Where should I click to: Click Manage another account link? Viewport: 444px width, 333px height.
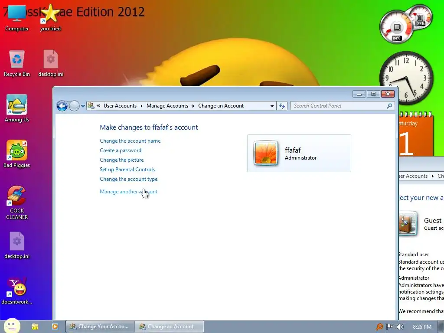click(128, 192)
